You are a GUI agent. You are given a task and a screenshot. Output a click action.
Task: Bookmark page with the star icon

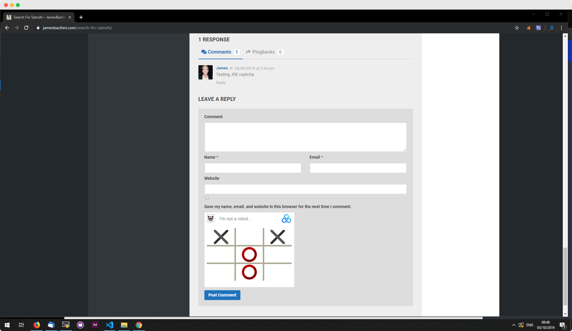(x=517, y=28)
